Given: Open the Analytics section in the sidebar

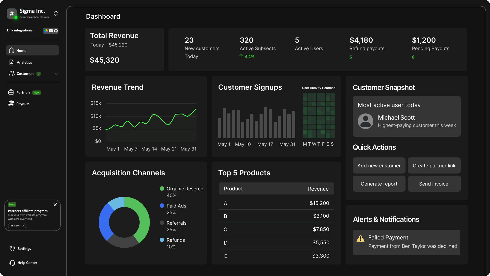Looking at the screenshot, I should (x=24, y=62).
